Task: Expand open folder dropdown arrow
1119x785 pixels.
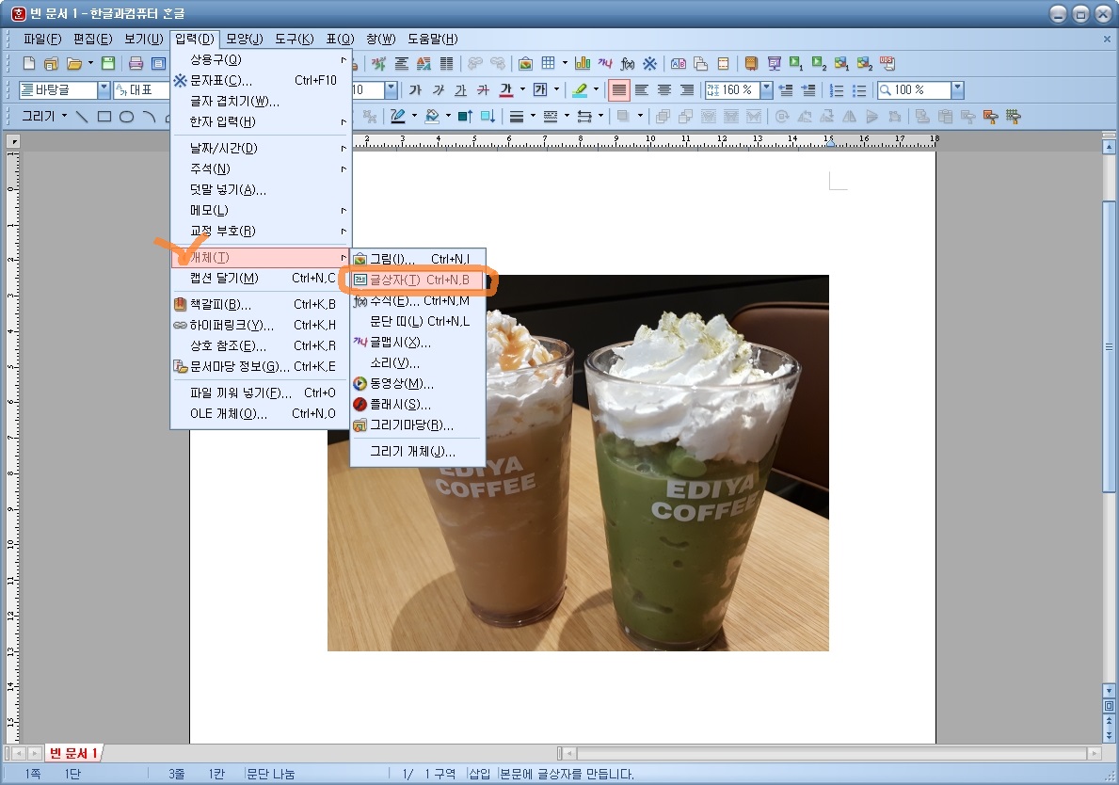Action: 90,63
